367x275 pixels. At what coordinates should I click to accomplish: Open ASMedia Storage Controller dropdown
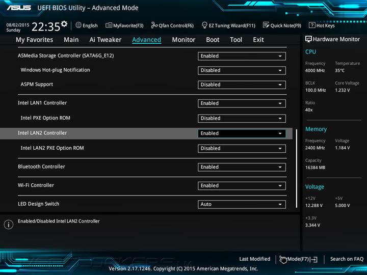tap(242, 56)
